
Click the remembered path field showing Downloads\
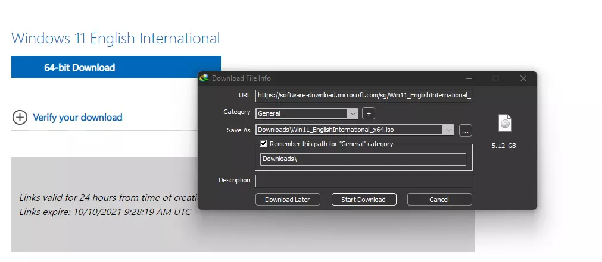363,159
